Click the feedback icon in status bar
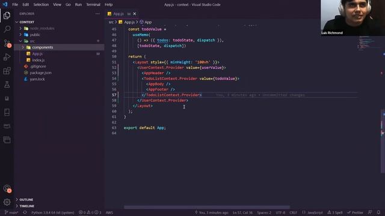385x216 pixels. coord(370,212)
